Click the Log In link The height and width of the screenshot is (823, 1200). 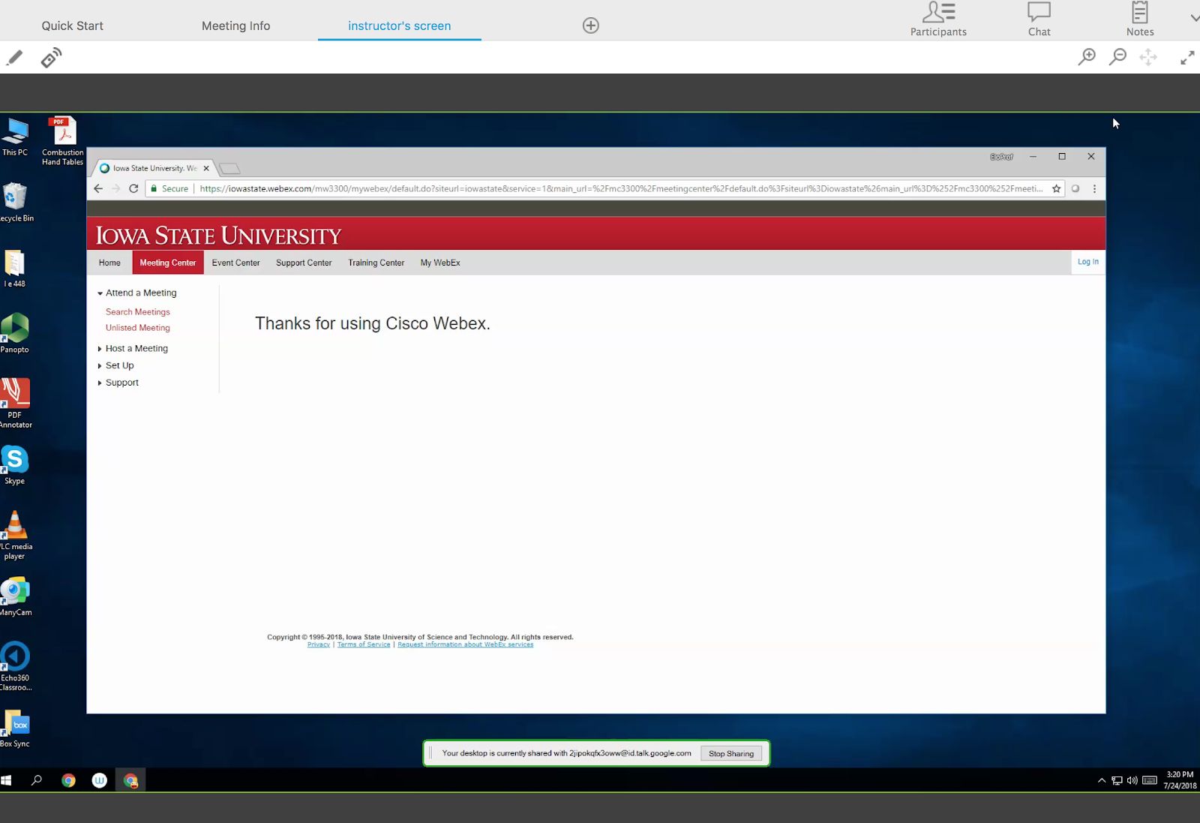coord(1087,262)
